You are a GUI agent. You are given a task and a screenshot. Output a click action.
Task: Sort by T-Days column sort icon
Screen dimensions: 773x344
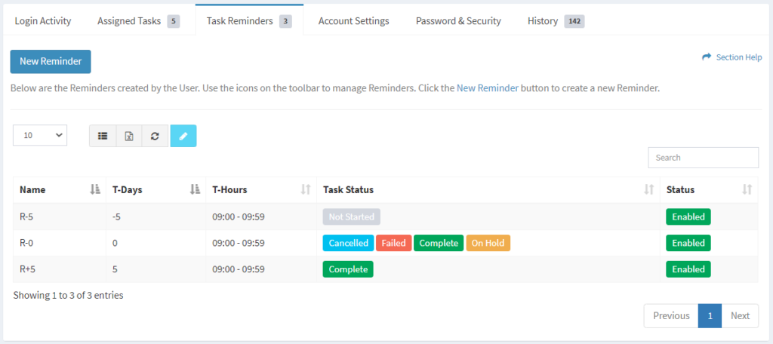(195, 190)
